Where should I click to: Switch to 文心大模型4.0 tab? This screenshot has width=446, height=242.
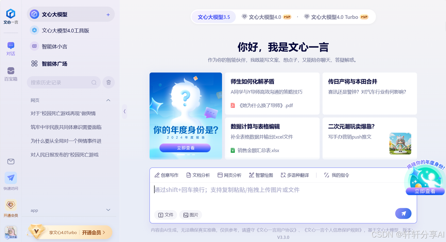[267, 17]
